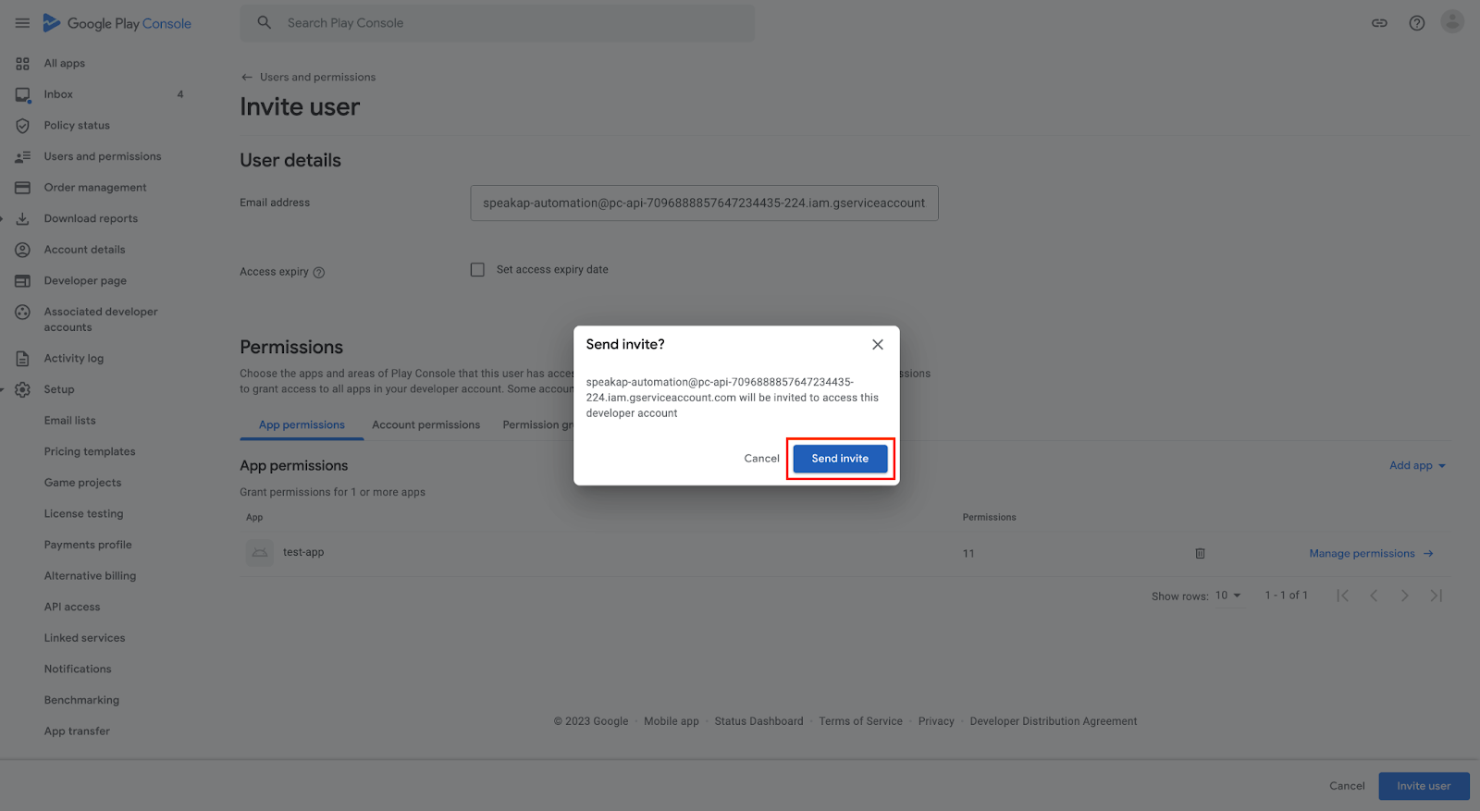
Task: Open the Status Dashboard footer link
Action: (x=758, y=721)
